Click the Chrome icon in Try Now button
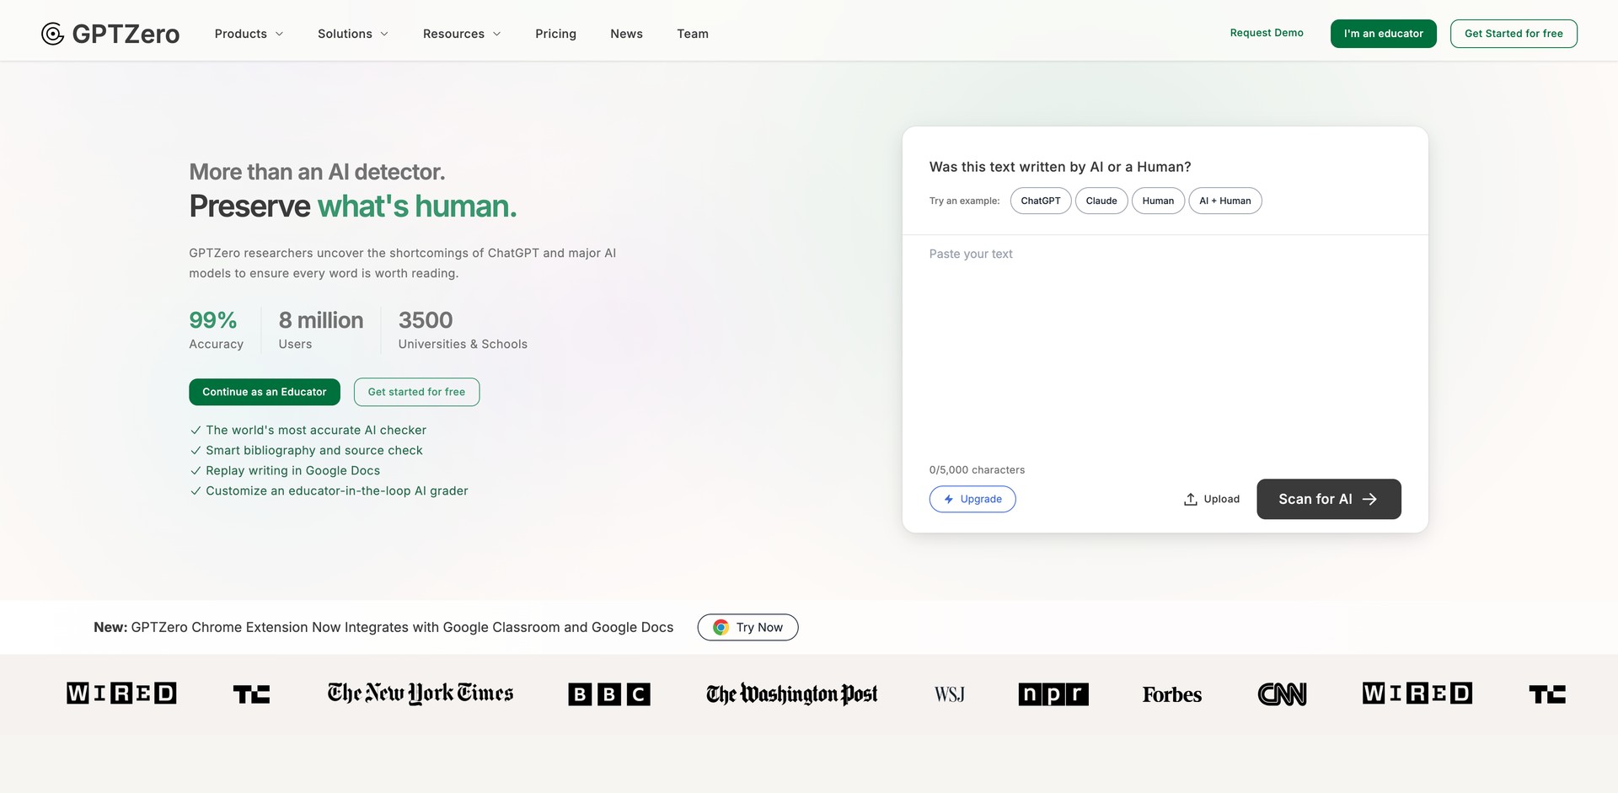Screen dimensions: 1618x793 [721, 627]
